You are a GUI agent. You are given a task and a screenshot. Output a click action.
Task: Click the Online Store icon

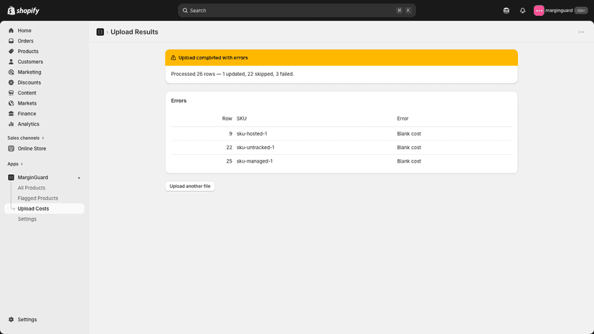[x=11, y=148]
